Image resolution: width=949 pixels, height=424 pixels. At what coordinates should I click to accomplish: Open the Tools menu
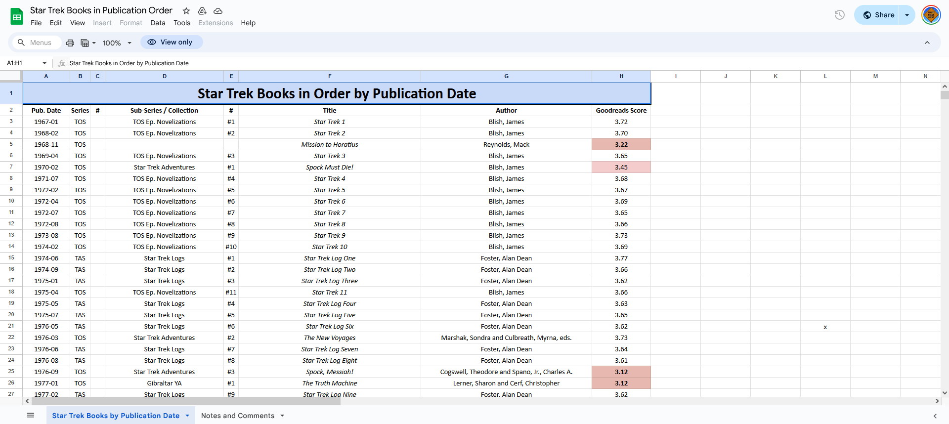pos(182,23)
